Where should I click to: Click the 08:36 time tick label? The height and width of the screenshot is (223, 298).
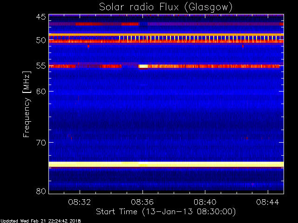pyautogui.click(x=142, y=202)
